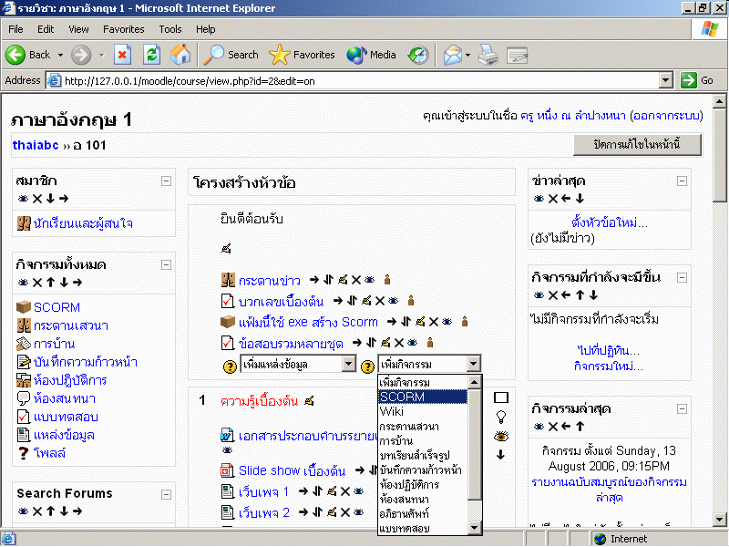Click the square one-topic icon for topic 1
The image size is (729, 547).
click(500, 397)
